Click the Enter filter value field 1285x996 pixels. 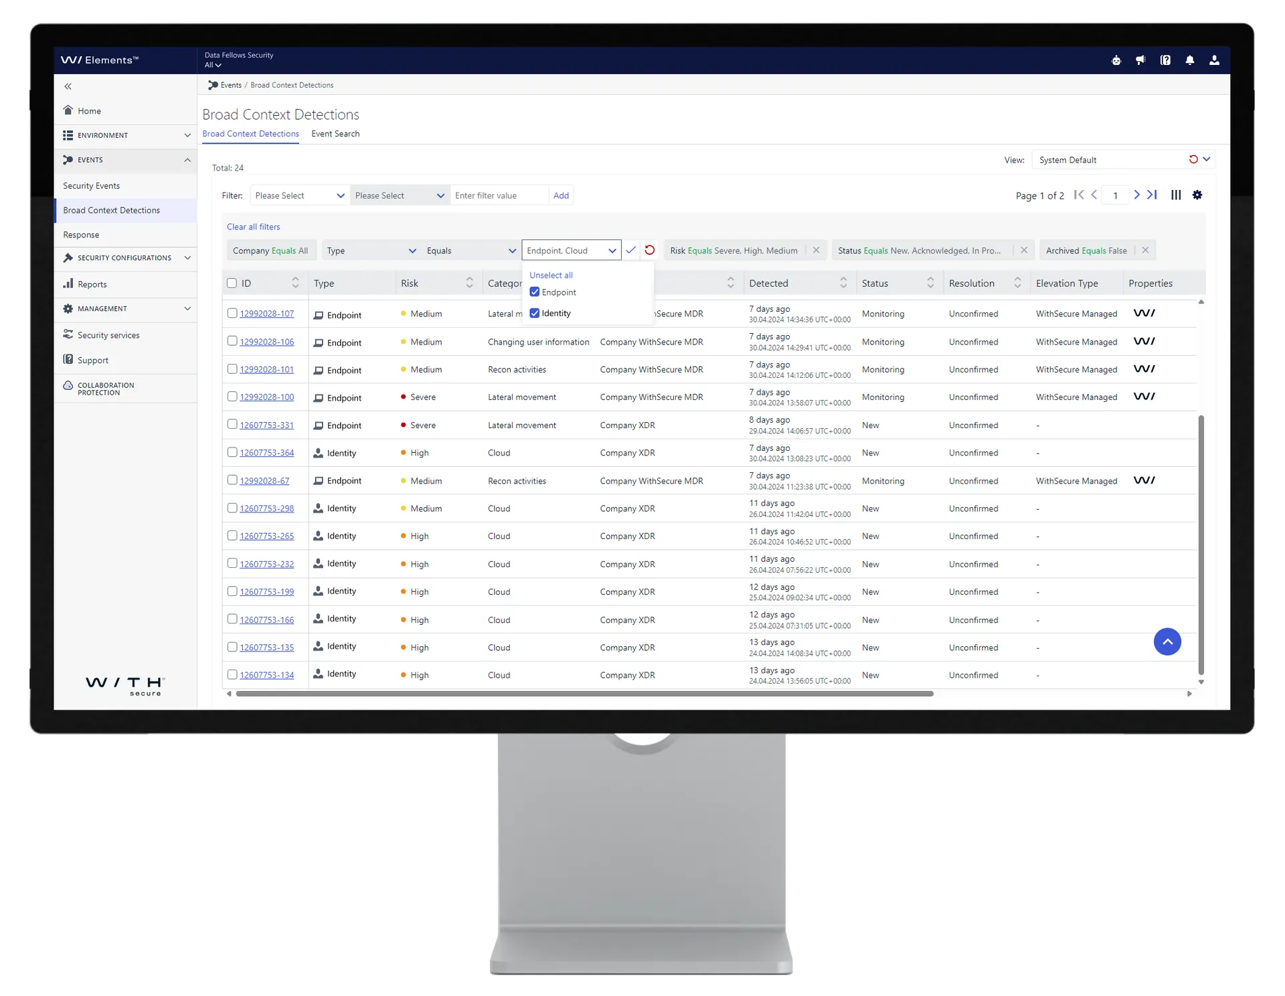(499, 195)
